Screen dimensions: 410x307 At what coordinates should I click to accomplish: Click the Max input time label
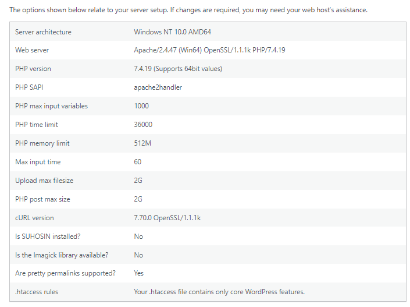38,162
